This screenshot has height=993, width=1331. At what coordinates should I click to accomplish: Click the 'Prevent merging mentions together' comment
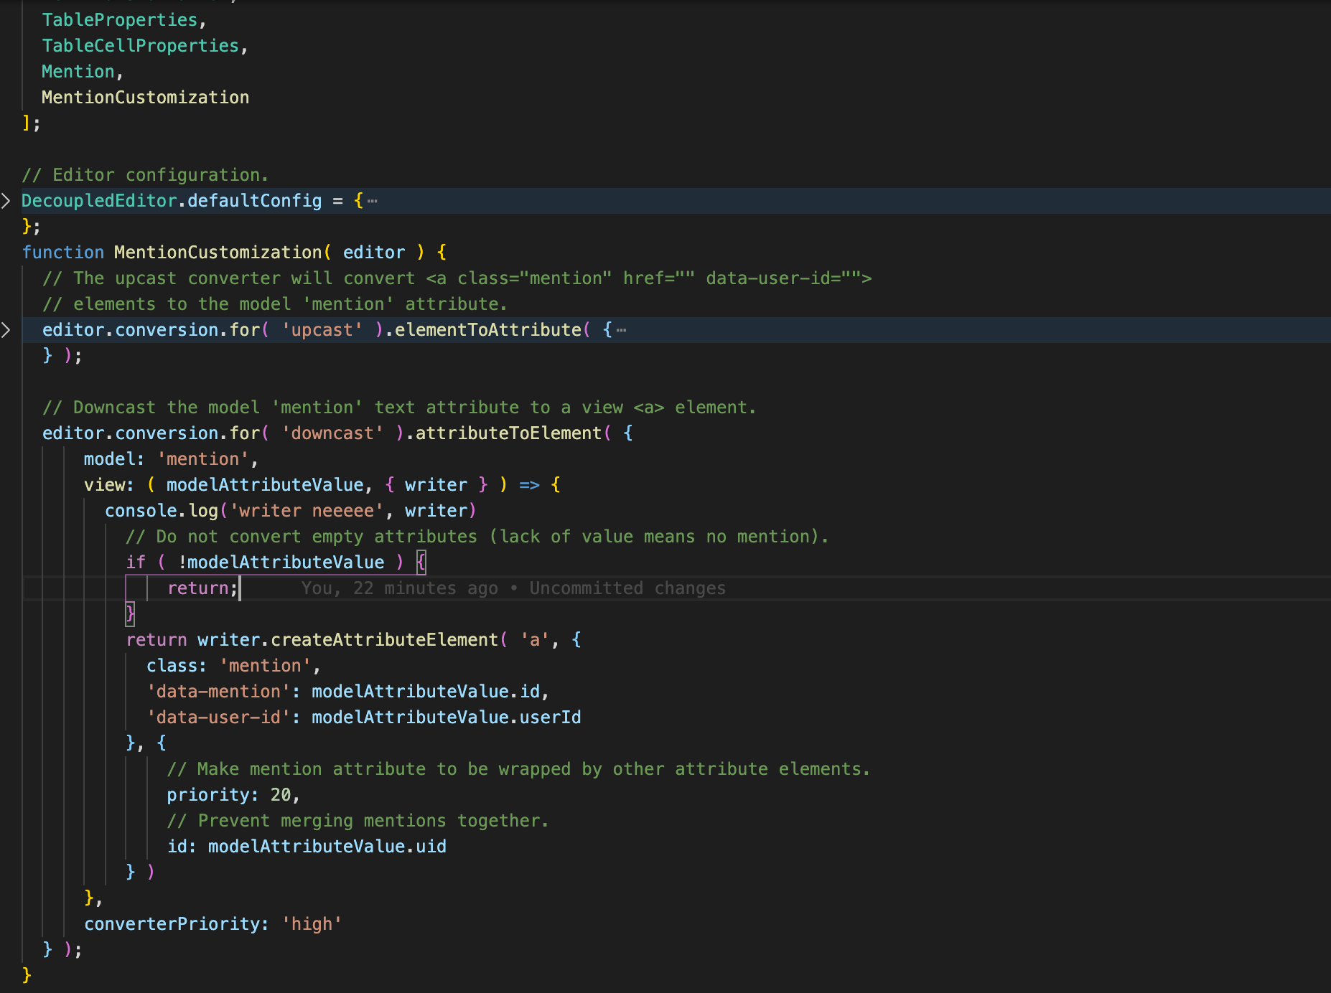point(358,821)
